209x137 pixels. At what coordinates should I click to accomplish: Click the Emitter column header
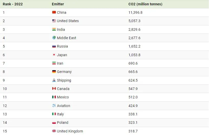click(58, 4)
